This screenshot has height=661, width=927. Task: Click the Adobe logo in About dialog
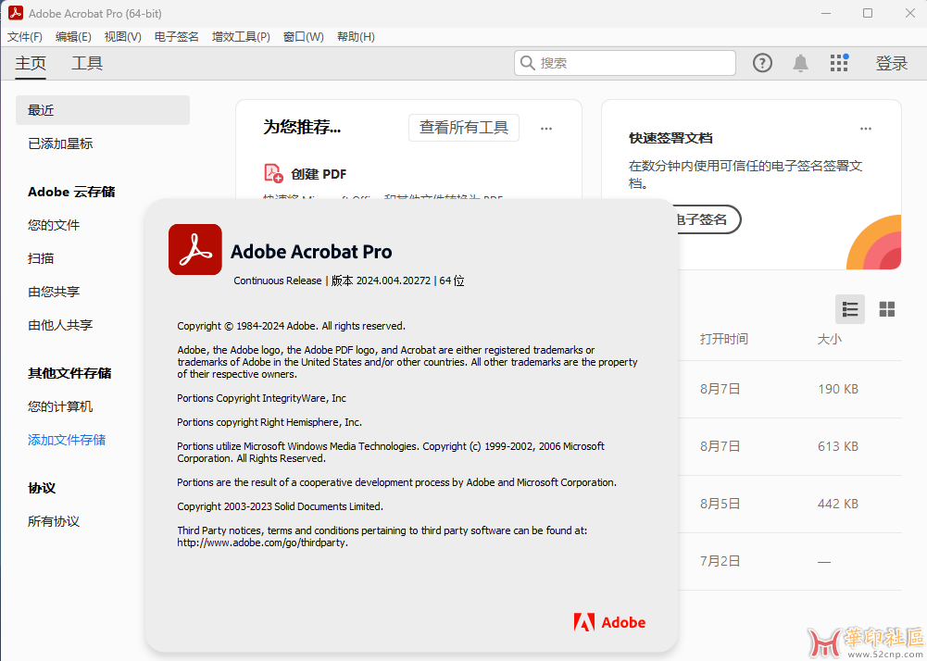click(x=609, y=622)
